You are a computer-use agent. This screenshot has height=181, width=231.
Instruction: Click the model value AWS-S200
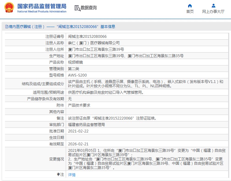[x=77, y=75]
